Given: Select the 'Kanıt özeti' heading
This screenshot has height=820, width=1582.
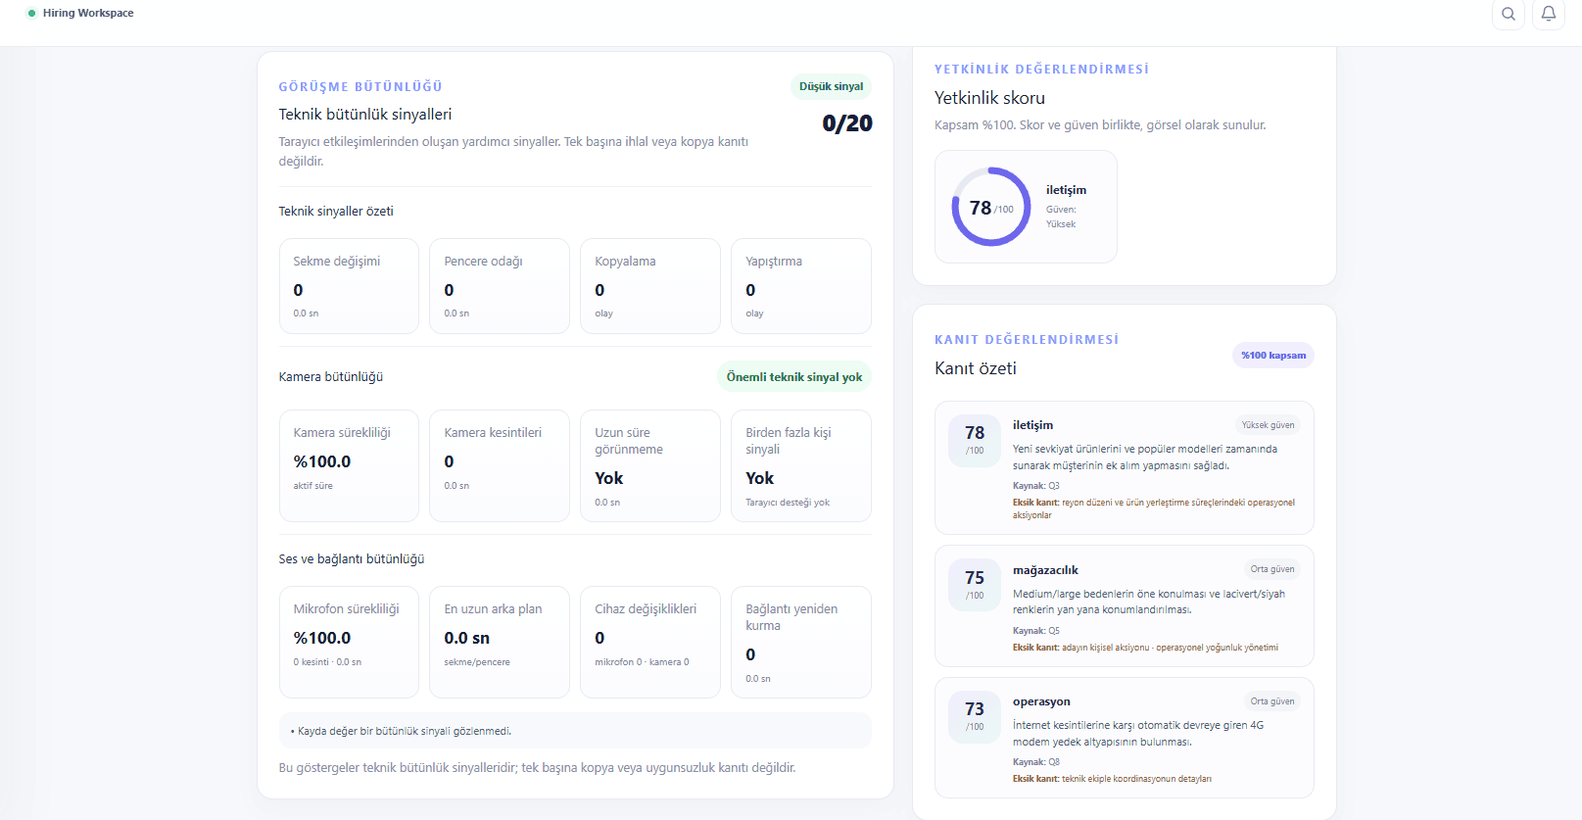Looking at the screenshot, I should click(976, 368).
